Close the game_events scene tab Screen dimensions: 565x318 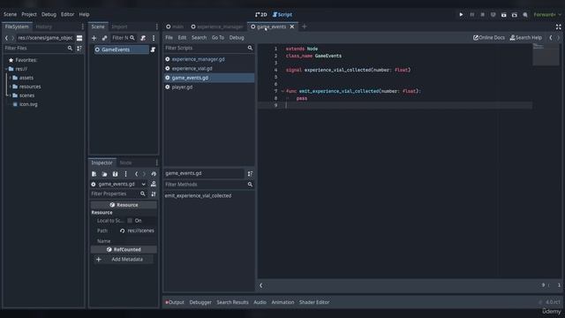[x=292, y=26]
